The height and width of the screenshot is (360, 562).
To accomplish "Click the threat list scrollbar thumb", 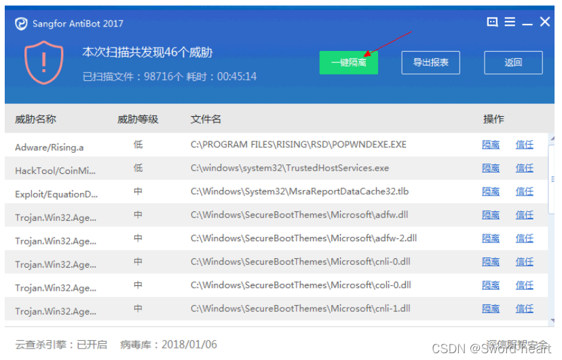I will click(x=552, y=179).
